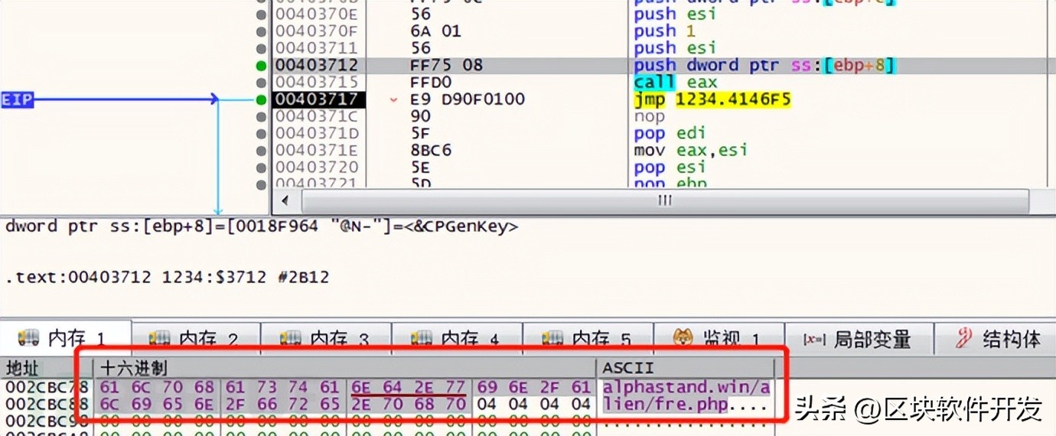Select address 0040371E in disassembly
This screenshot has width=1056, height=436.
(317, 151)
